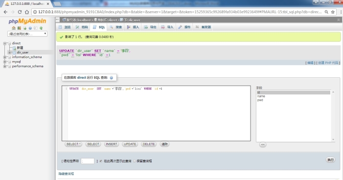Screen dimensions: 343x180
Task: Select the id field in column list
Action: point(294,92)
